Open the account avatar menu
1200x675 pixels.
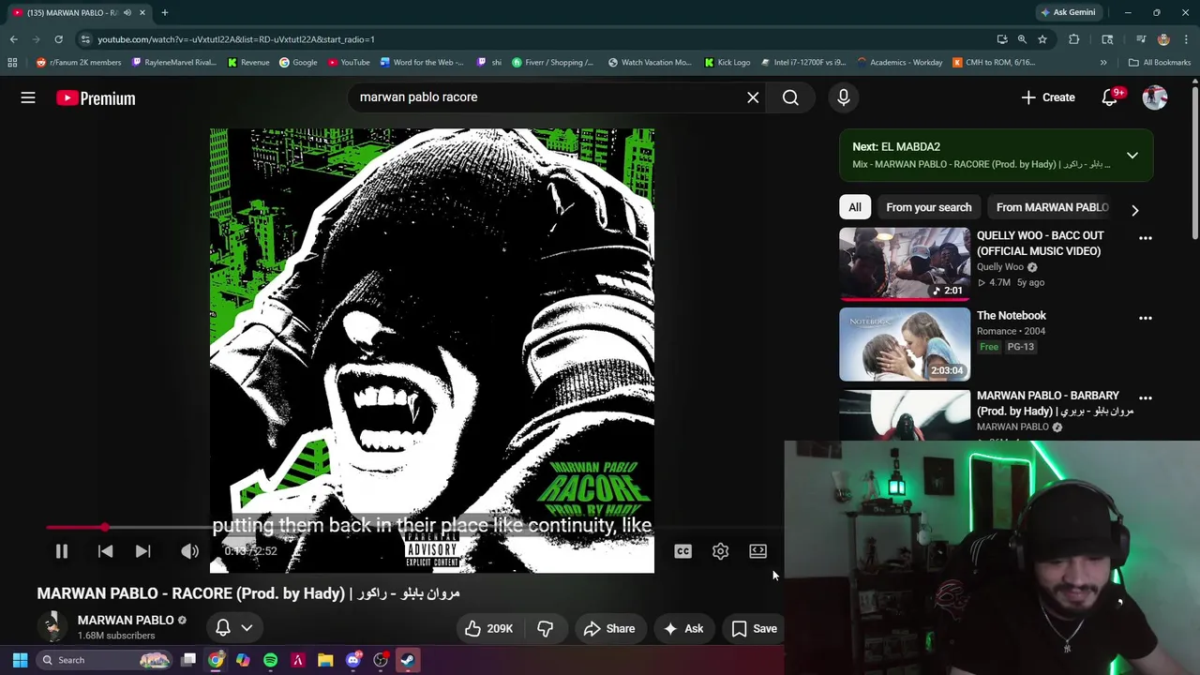[x=1155, y=97]
